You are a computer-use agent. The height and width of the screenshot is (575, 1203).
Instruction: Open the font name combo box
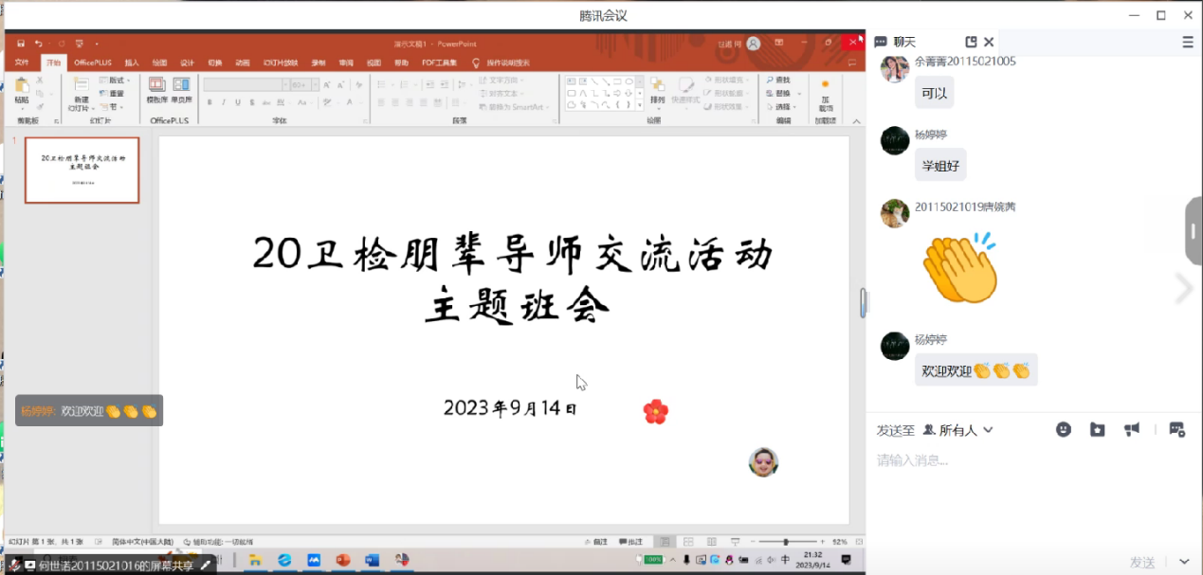tap(245, 84)
